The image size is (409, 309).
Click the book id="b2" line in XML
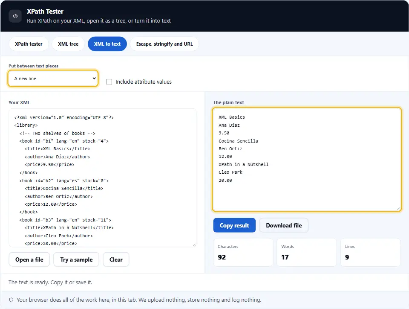64,181
